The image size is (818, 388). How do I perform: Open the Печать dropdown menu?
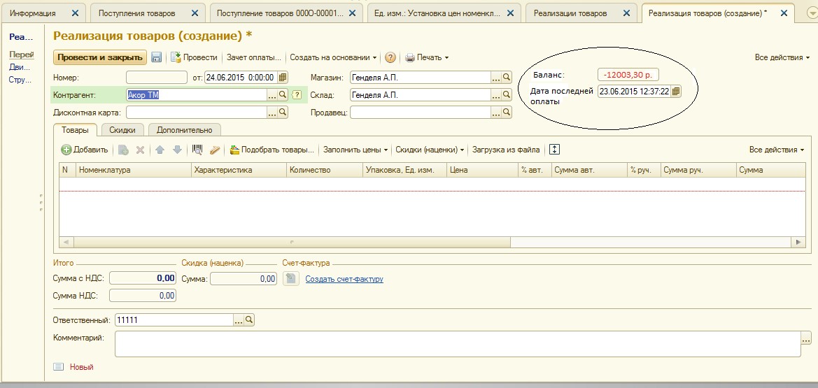pyautogui.click(x=427, y=57)
